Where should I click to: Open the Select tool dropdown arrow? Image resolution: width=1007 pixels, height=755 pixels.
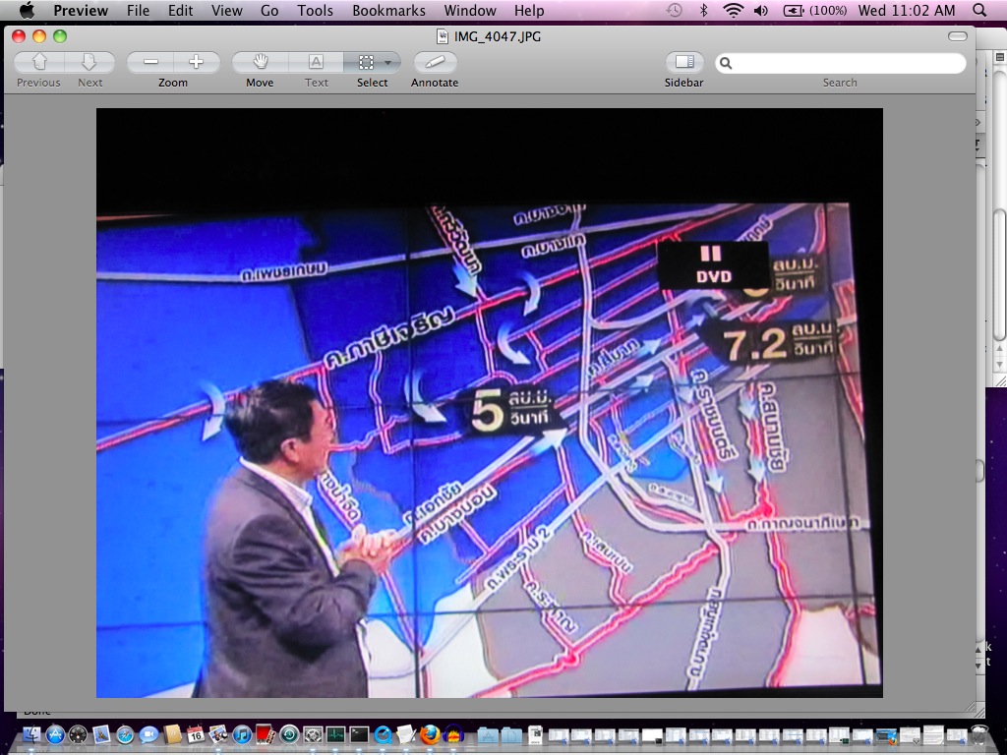point(388,62)
